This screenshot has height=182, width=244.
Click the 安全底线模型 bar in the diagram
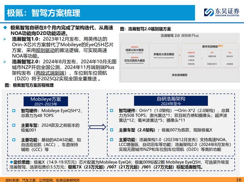tap(180, 75)
